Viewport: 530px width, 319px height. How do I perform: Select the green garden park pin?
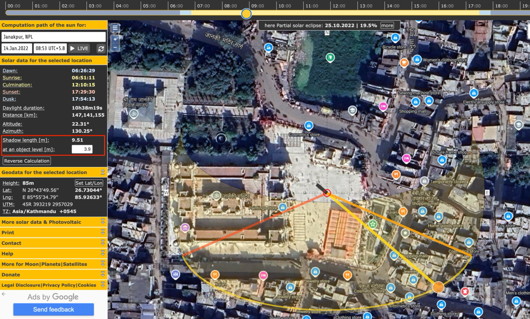point(373,225)
